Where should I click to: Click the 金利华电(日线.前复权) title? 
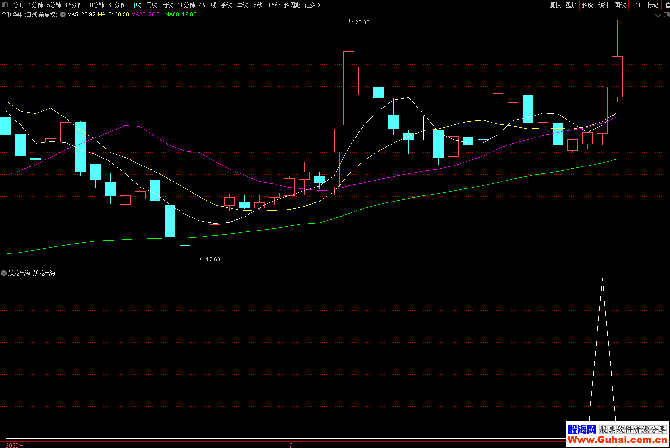(29, 14)
